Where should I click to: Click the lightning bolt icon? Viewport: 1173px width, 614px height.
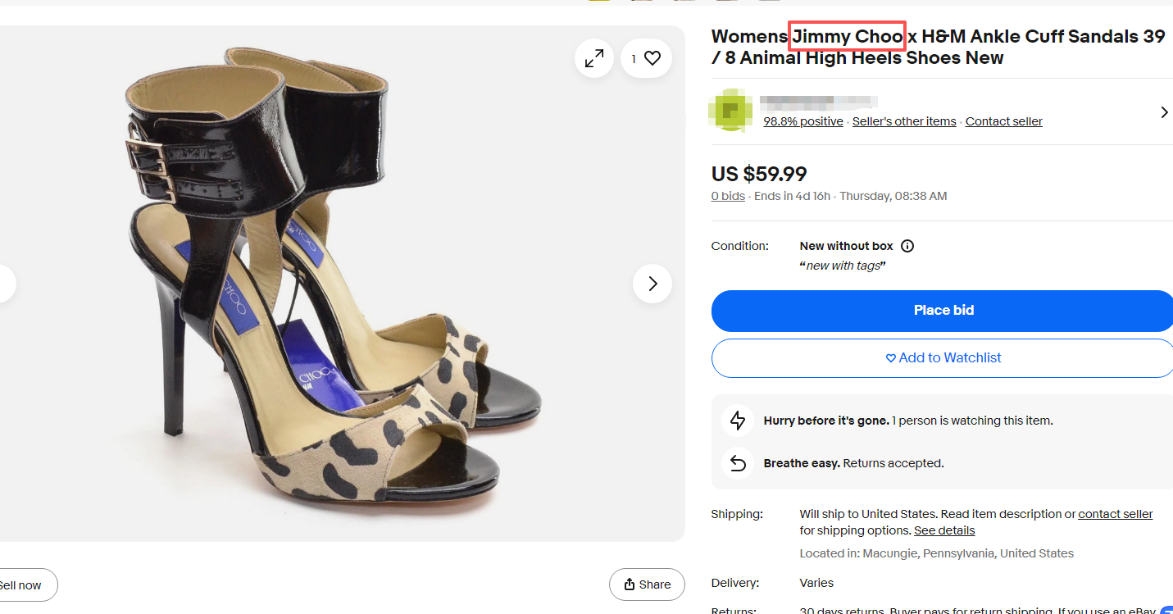point(738,421)
